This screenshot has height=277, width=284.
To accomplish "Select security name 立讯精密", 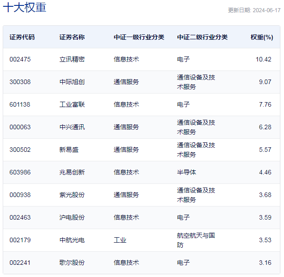I will [x=72, y=59].
